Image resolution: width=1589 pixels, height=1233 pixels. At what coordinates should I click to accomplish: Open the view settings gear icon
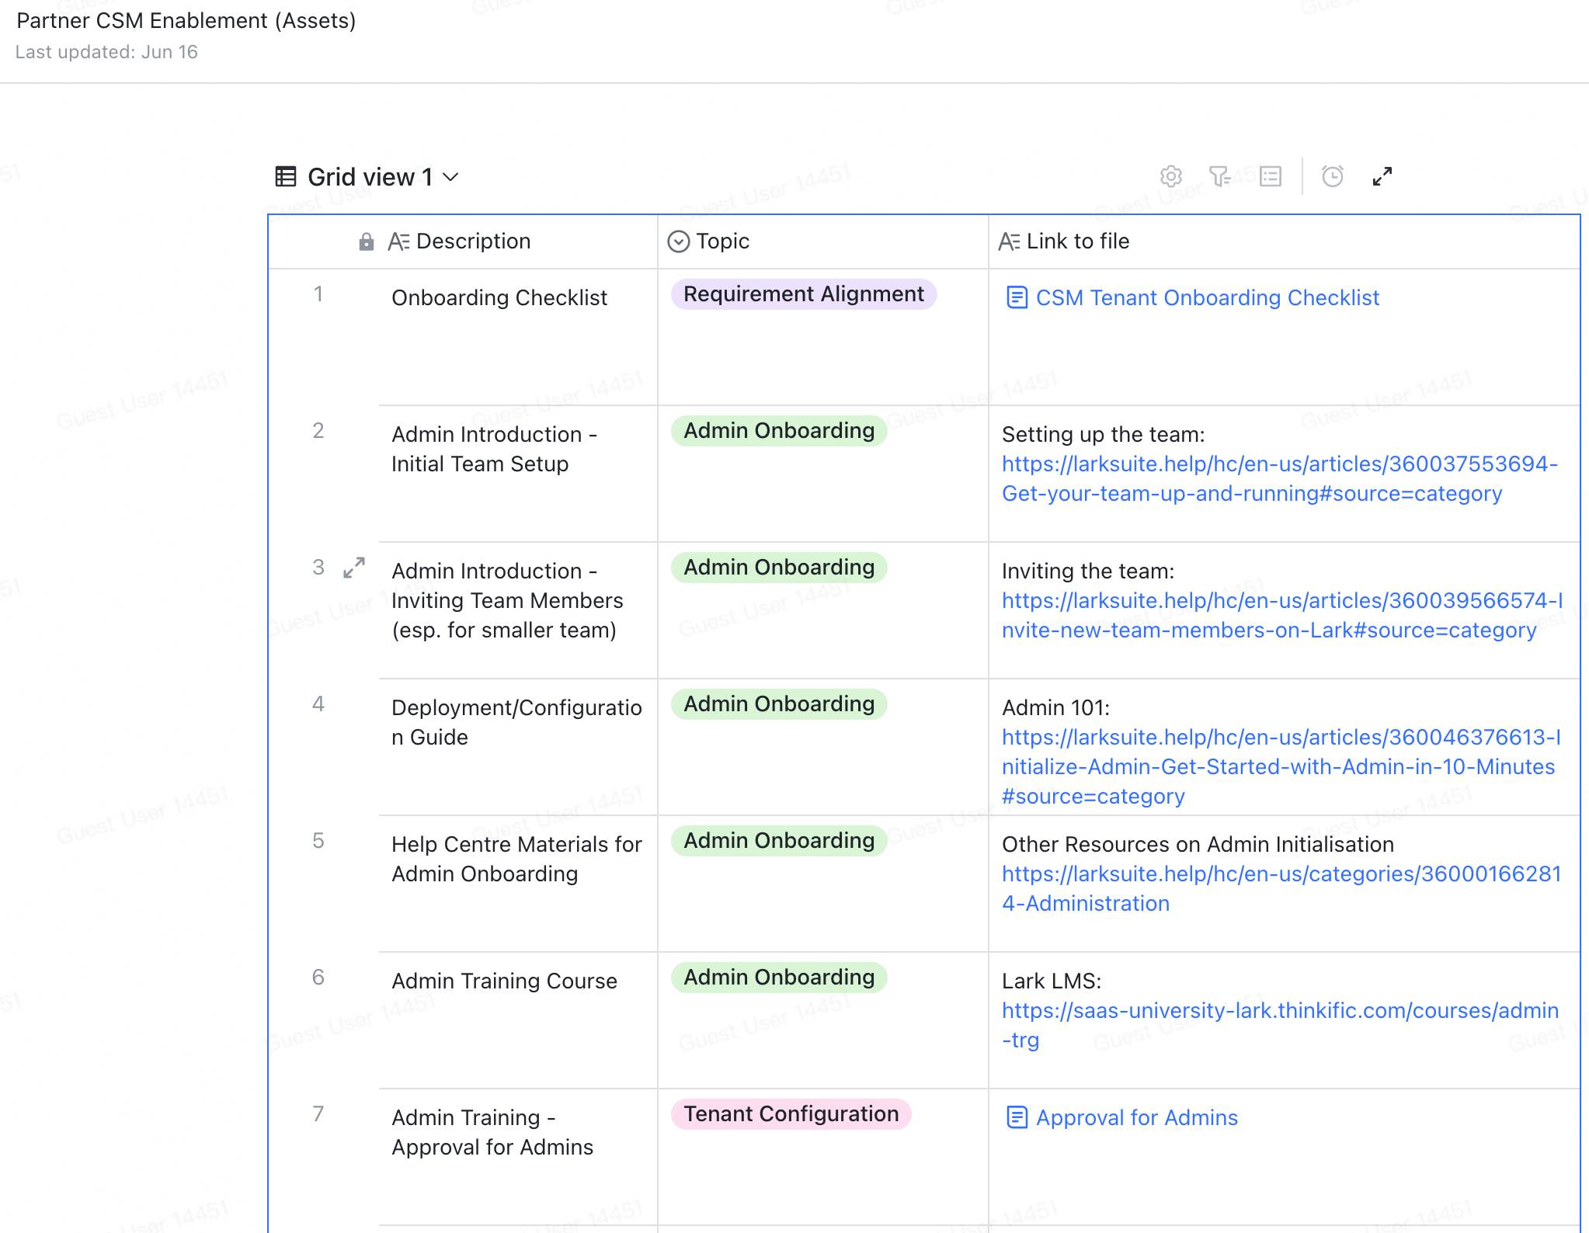click(1170, 177)
